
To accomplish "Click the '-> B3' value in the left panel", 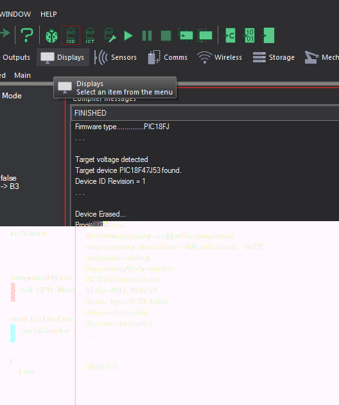I will click(x=10, y=186).
